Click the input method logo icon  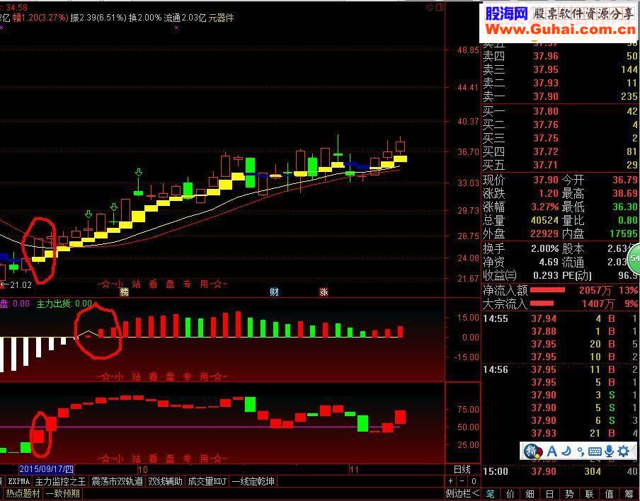pos(532,451)
